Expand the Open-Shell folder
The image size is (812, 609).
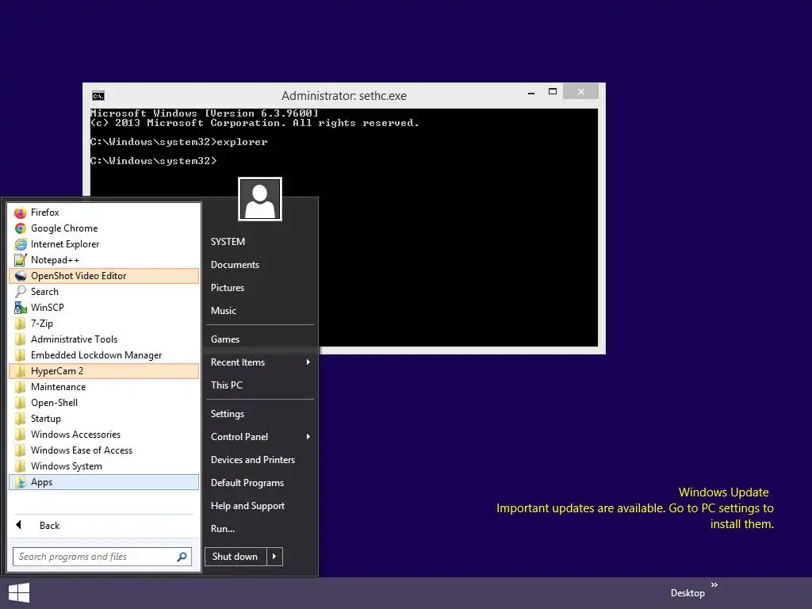(x=104, y=403)
